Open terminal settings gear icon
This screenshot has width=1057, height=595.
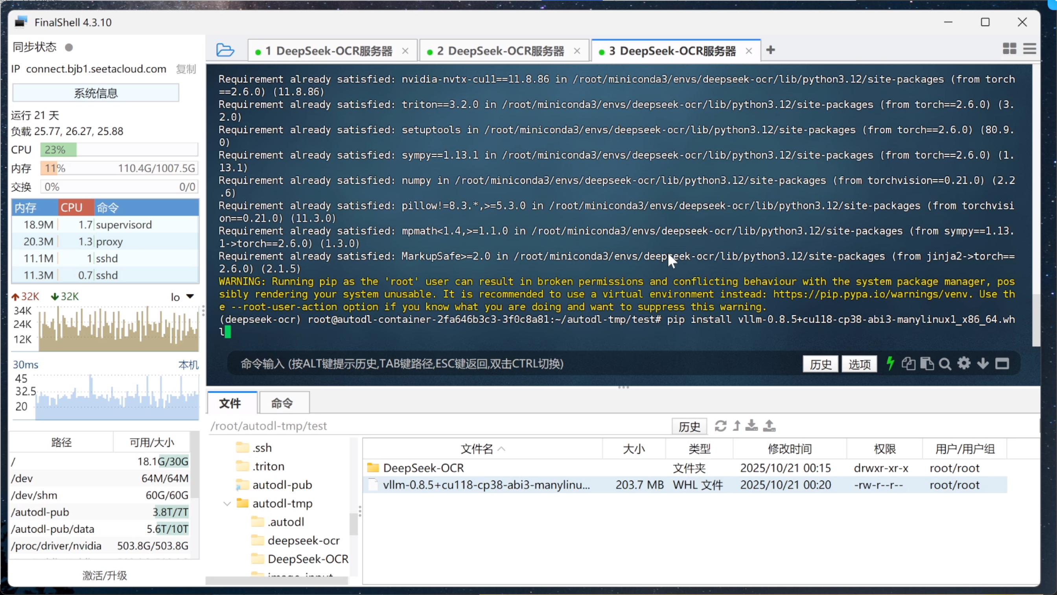pyautogui.click(x=964, y=363)
